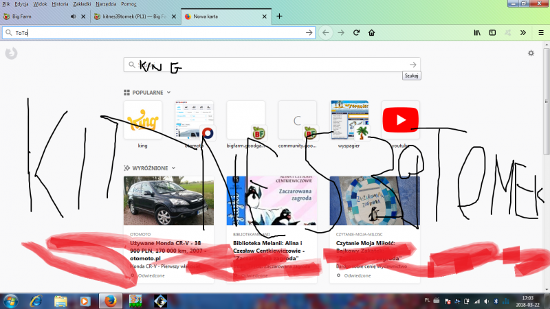
Task: Open the Pomoc menu
Action: (129, 4)
